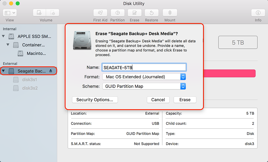Click the disk3s2 partition icon
This screenshot has width=268, height=162.
click(16, 88)
